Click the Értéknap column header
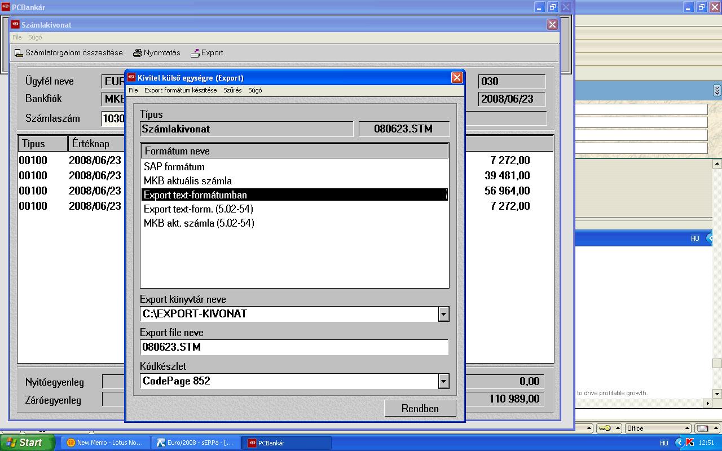This screenshot has height=451, width=722. (96, 144)
